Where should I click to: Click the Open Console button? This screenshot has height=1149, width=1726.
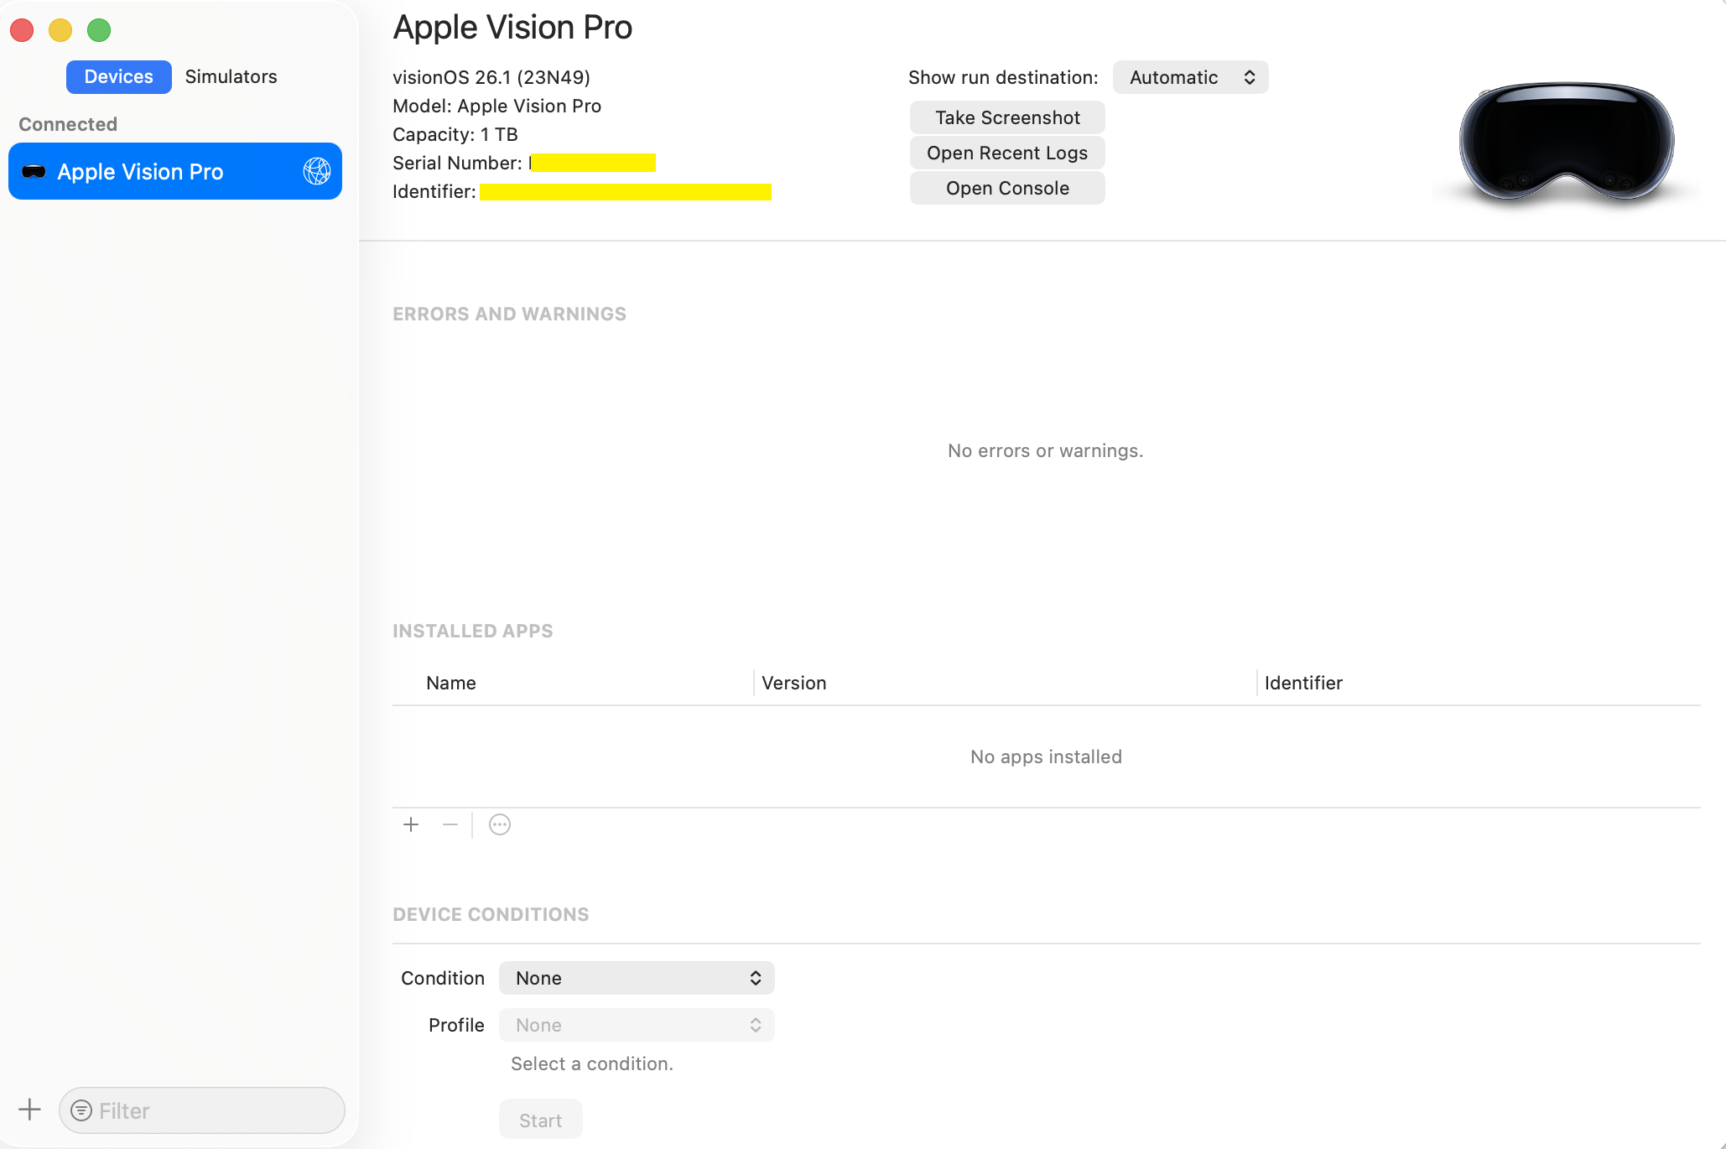tap(1007, 188)
